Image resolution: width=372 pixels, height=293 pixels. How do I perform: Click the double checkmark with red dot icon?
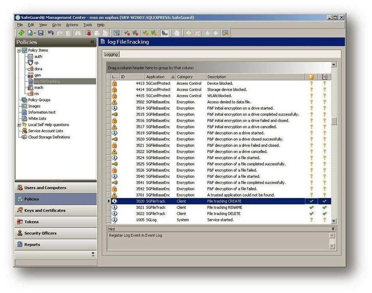coord(135,33)
